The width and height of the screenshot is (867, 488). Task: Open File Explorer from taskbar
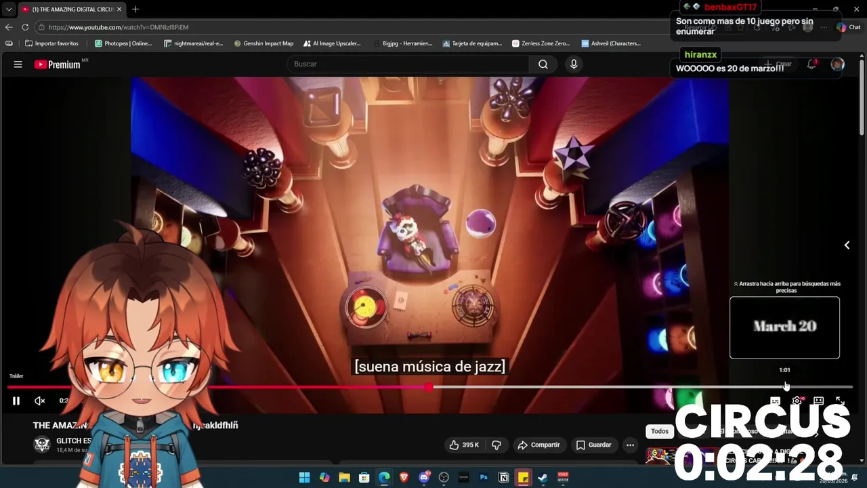(344, 477)
